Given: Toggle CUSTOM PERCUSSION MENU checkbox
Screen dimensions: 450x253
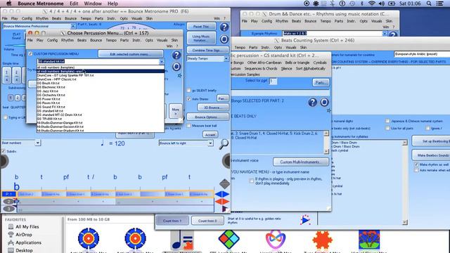Looking at the screenshot, I should [x=30, y=53].
